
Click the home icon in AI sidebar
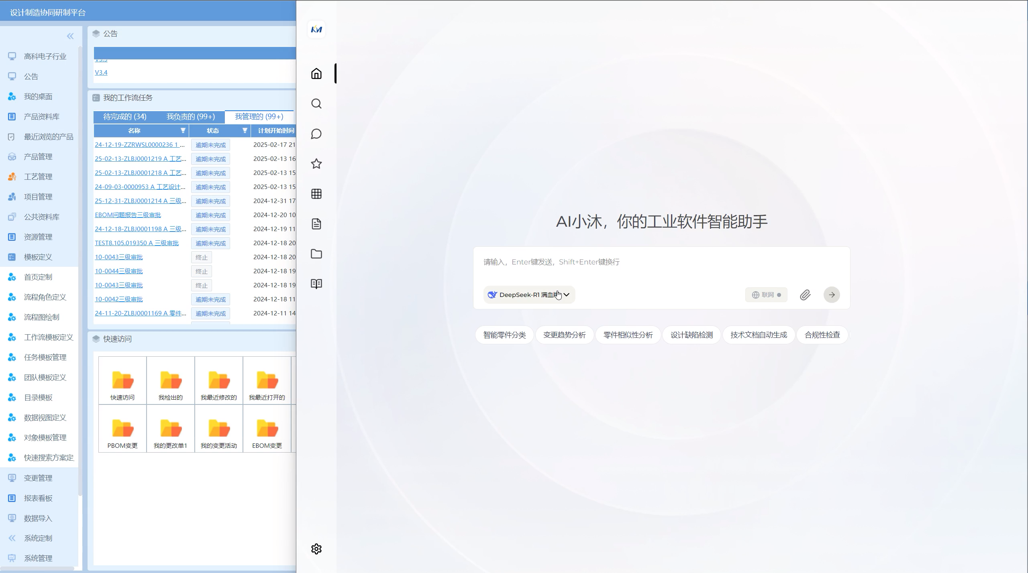coord(316,74)
